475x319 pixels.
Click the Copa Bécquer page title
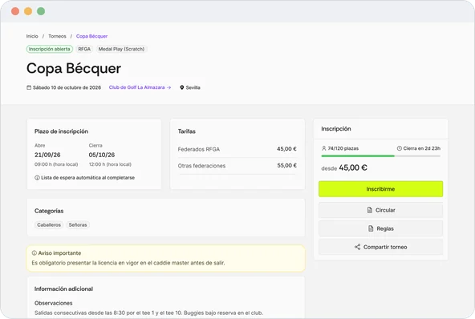74,68
